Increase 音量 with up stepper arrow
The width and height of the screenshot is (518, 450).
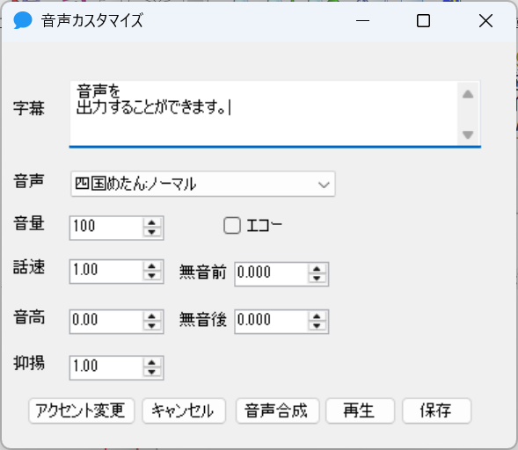click(152, 222)
